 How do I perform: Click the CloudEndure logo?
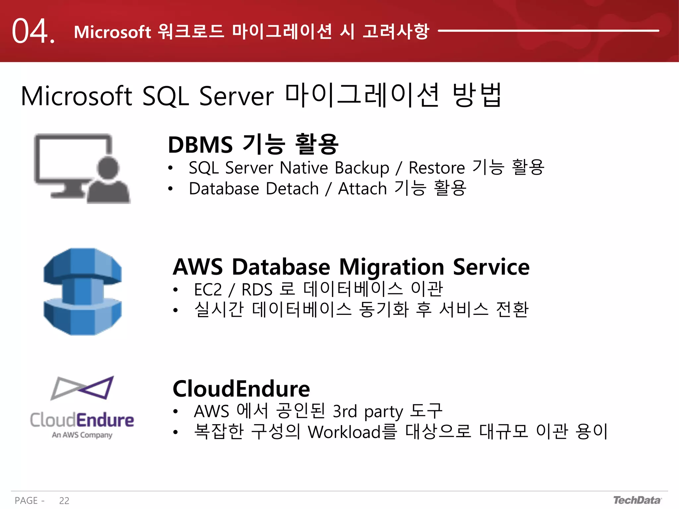pyautogui.click(x=82, y=408)
